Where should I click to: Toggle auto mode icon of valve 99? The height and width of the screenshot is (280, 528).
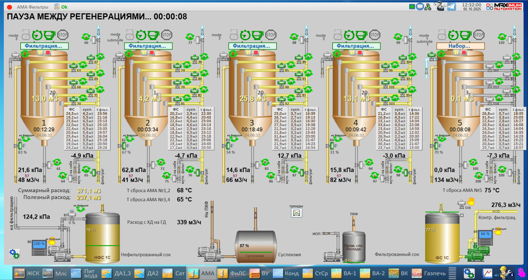pos(398,37)
